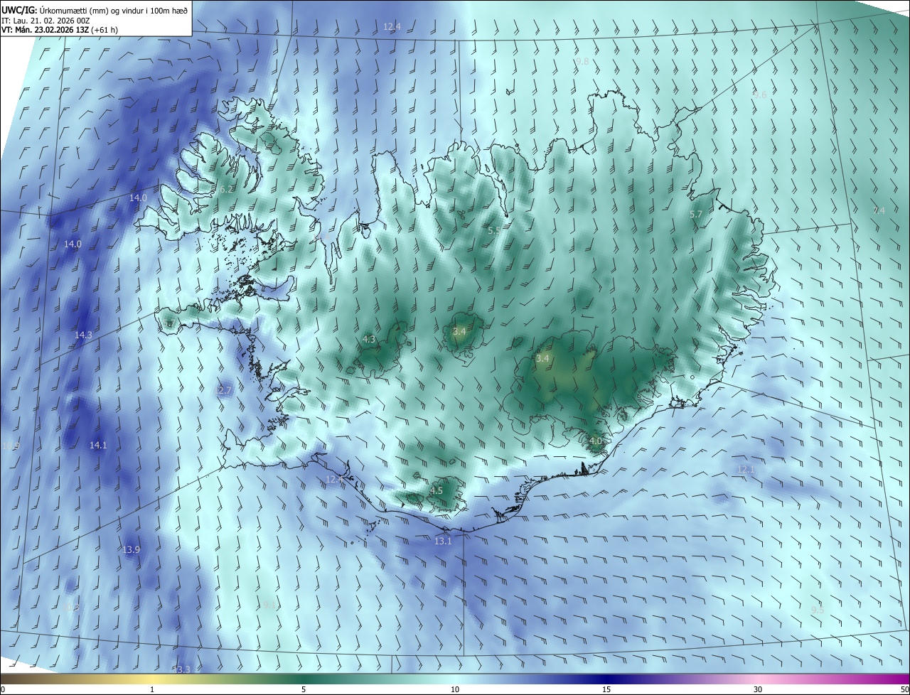Screen dimensions: 910x695
Task: Click the 15 tick on the color scale
Action: [x=606, y=689]
